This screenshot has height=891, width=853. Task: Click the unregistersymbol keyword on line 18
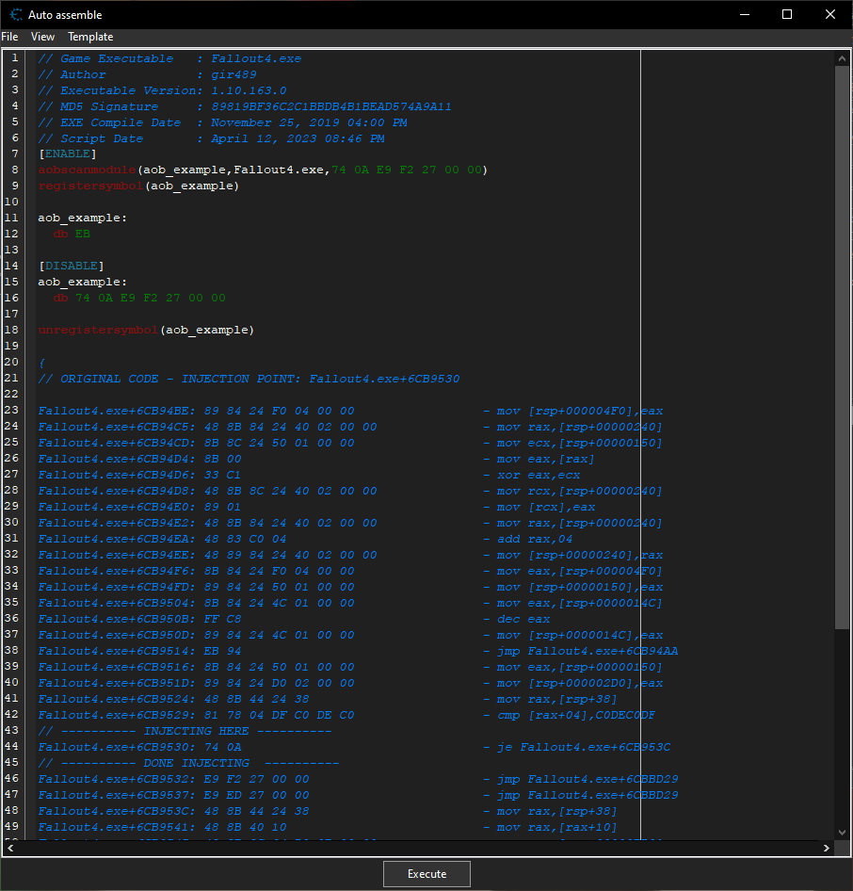pyautogui.click(x=98, y=331)
